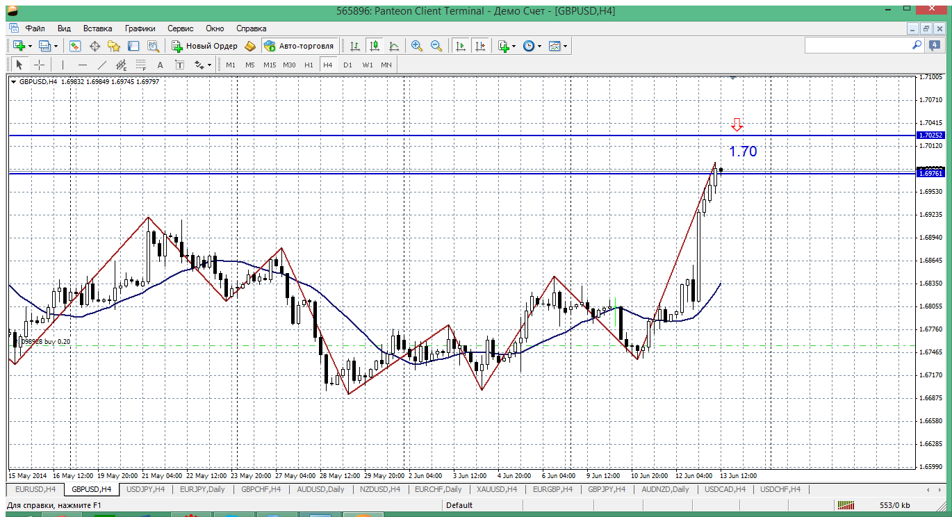
Task: Select the Crosshair cursor tool
Action: tap(40, 65)
